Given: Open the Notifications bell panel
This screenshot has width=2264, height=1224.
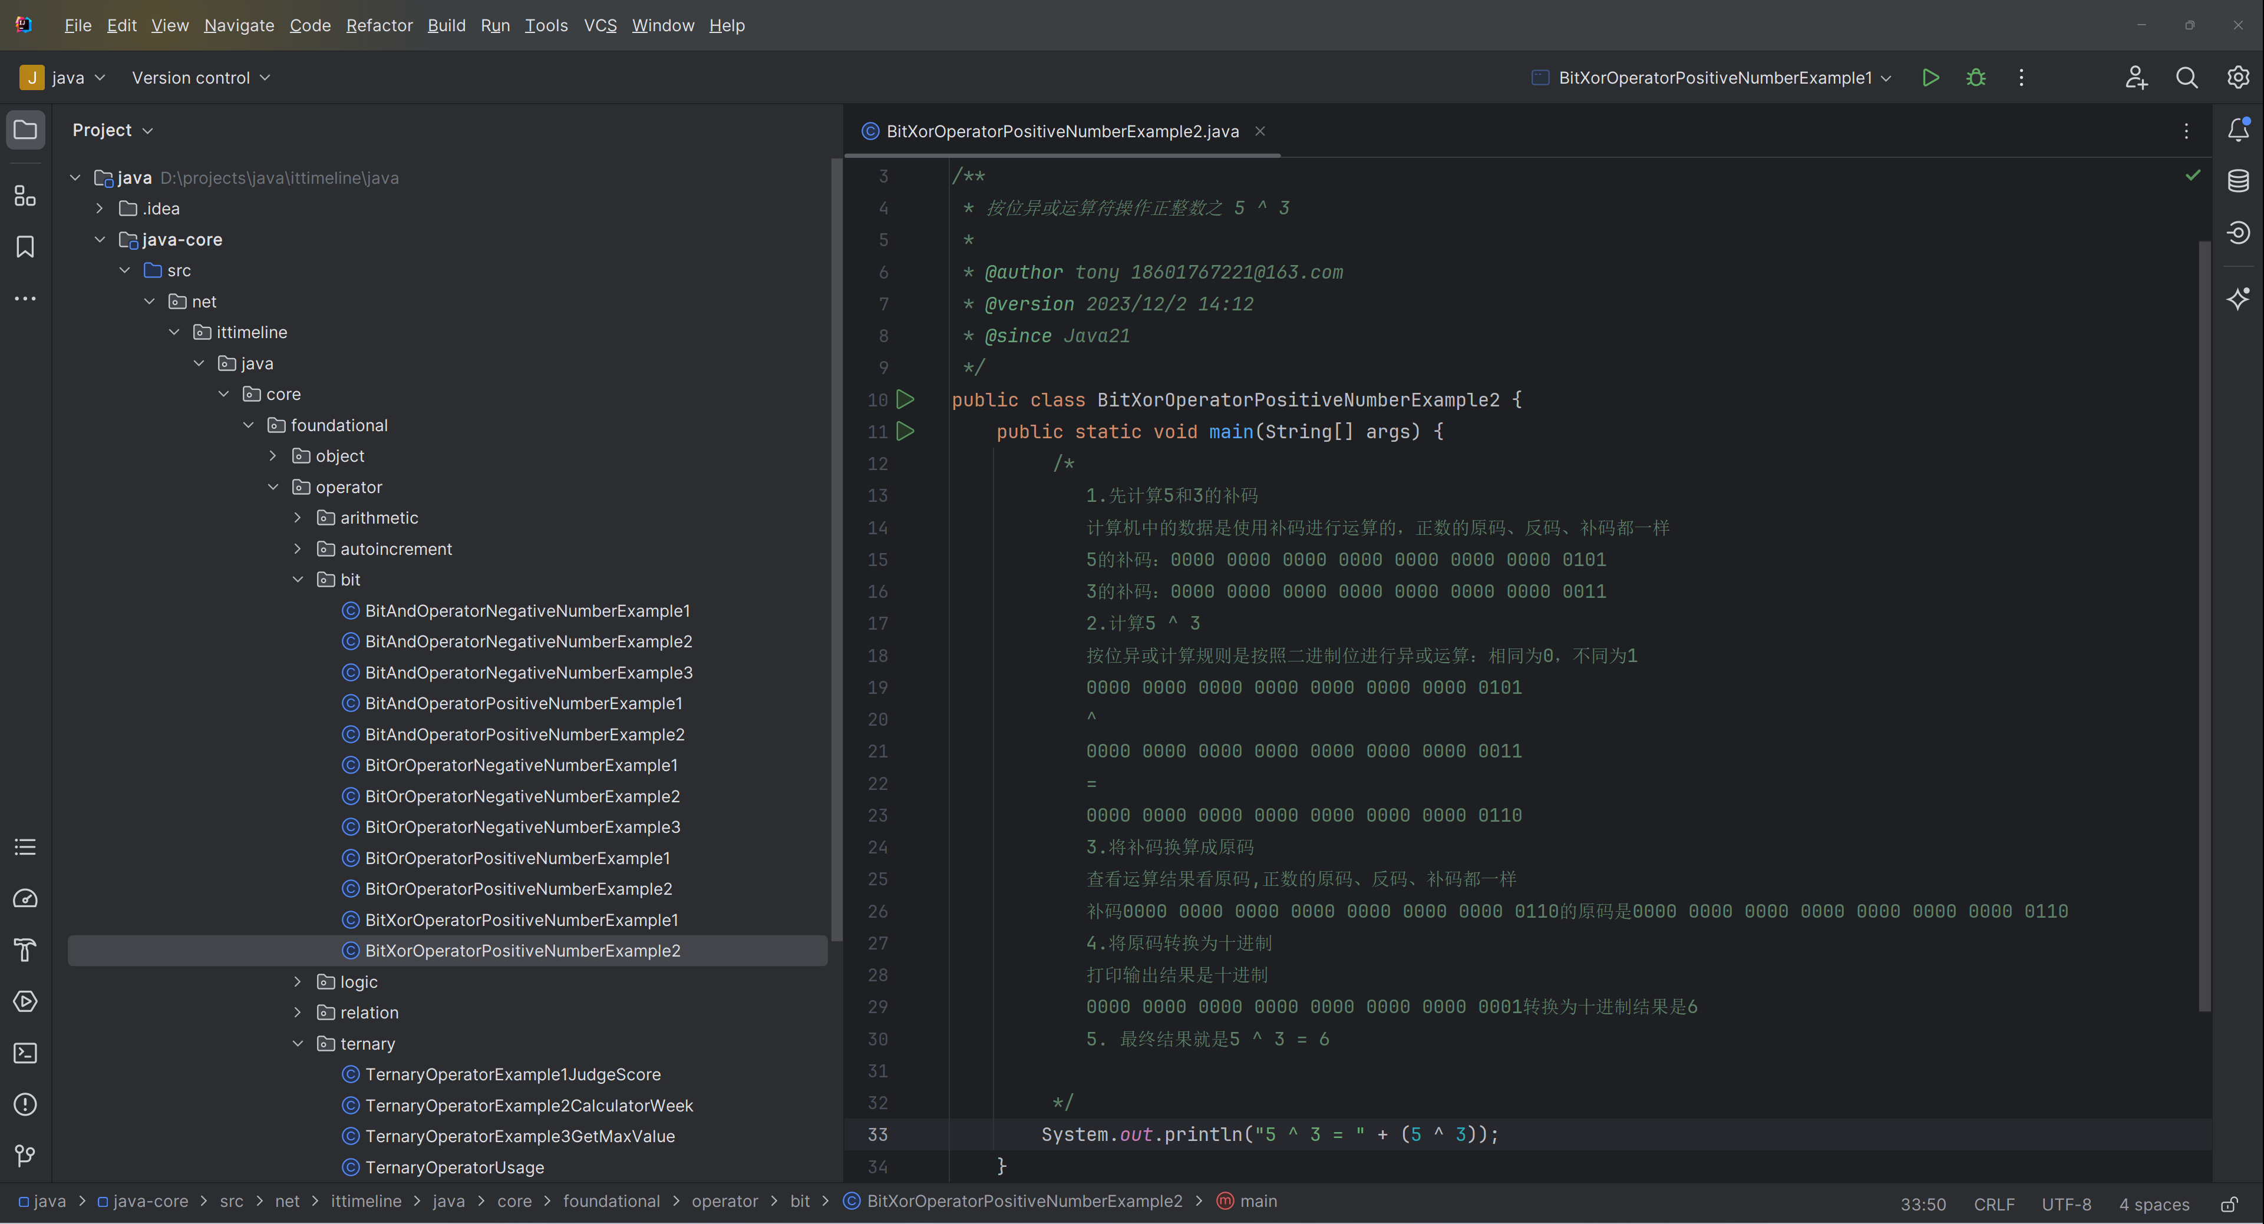Looking at the screenshot, I should click(x=2239, y=130).
